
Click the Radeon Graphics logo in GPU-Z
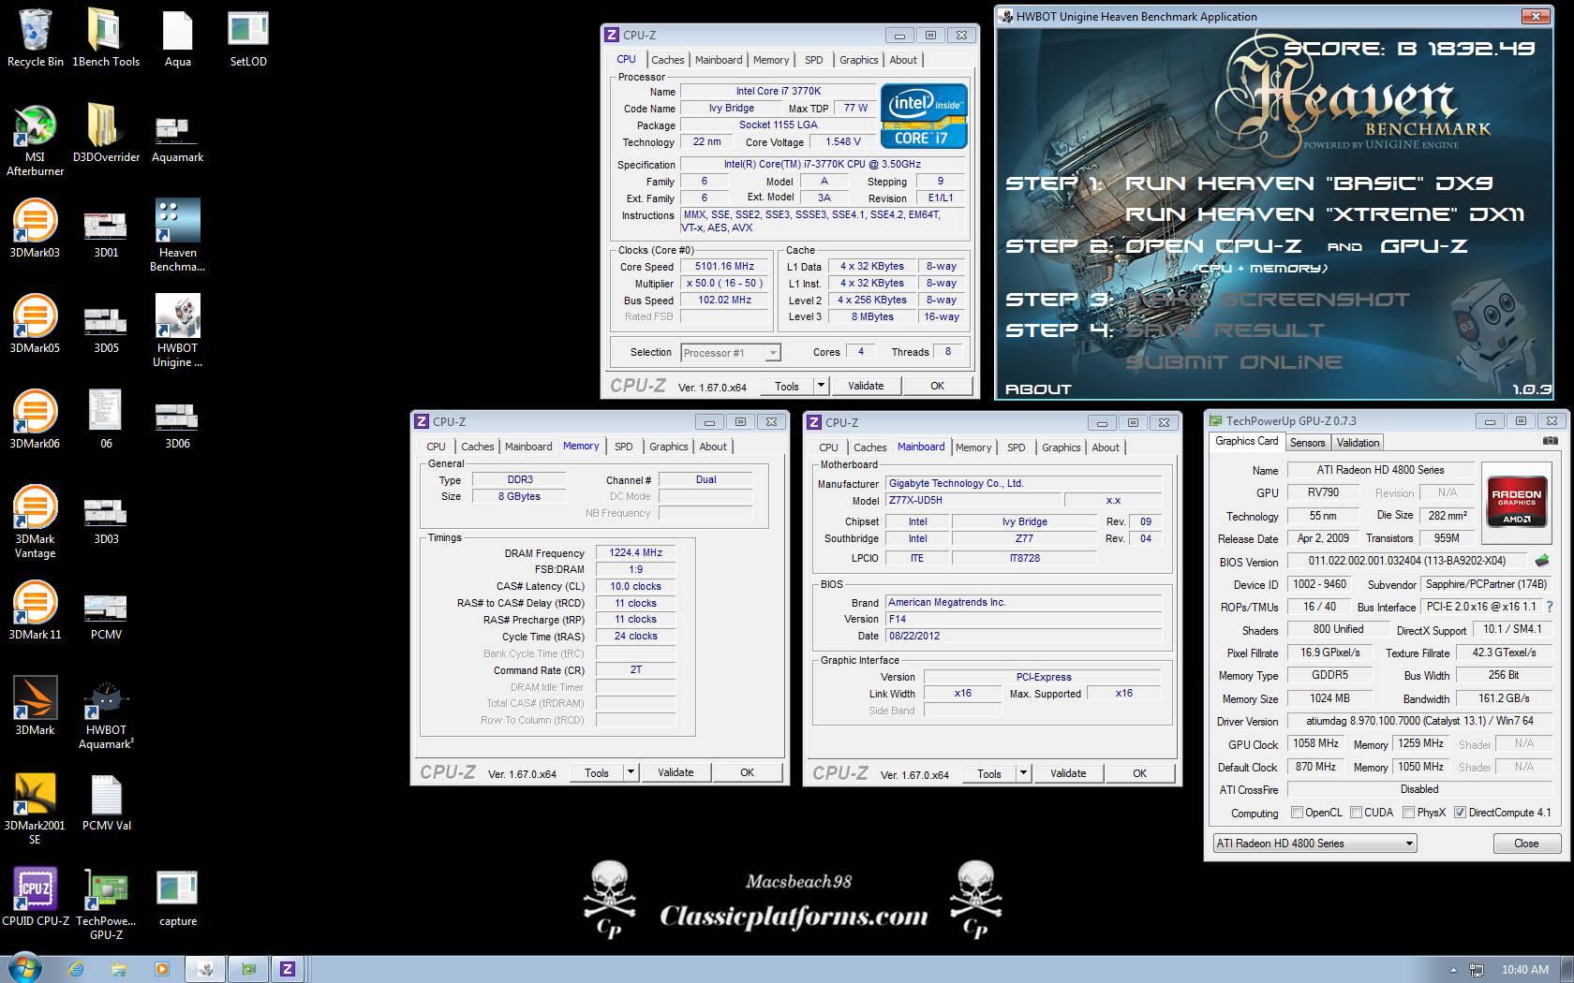pos(1517,502)
